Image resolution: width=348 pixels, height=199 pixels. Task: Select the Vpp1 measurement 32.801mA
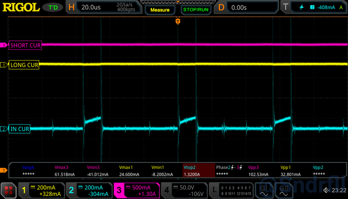click(x=291, y=171)
